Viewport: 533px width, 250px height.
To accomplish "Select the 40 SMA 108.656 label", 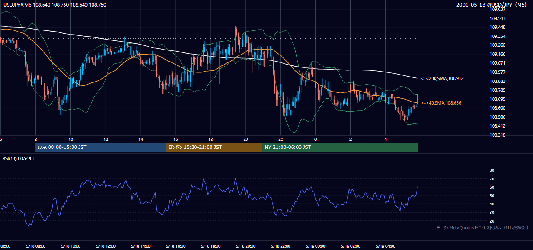I will [441, 103].
